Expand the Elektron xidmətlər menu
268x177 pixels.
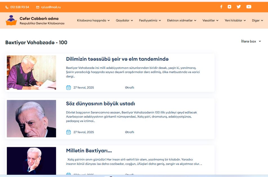pos(182,21)
